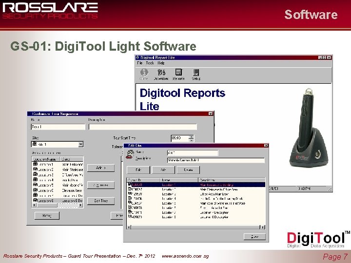The image size is (351, 263).
Task: Select the Location 1 row icon in available locations
Action: click(35, 164)
